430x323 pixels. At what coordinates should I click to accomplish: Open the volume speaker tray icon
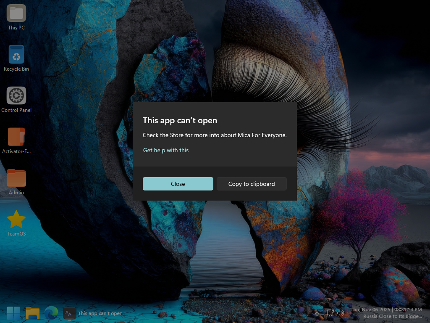click(x=340, y=313)
